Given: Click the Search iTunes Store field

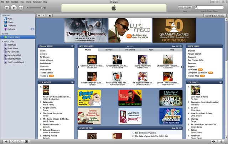Looking at the screenshot, I should [x=209, y=7].
